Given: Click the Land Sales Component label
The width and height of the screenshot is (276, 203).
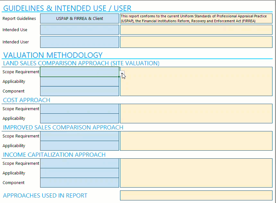Looking at the screenshot, I should (x=13, y=91).
